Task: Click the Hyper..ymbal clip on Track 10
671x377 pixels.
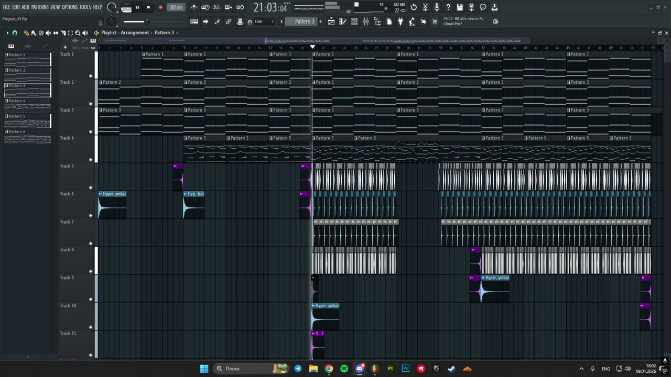Action: pyautogui.click(x=325, y=316)
